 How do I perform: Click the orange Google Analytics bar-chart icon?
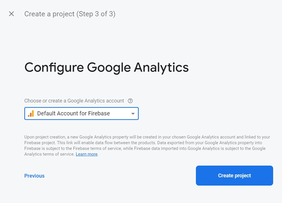[31, 113]
